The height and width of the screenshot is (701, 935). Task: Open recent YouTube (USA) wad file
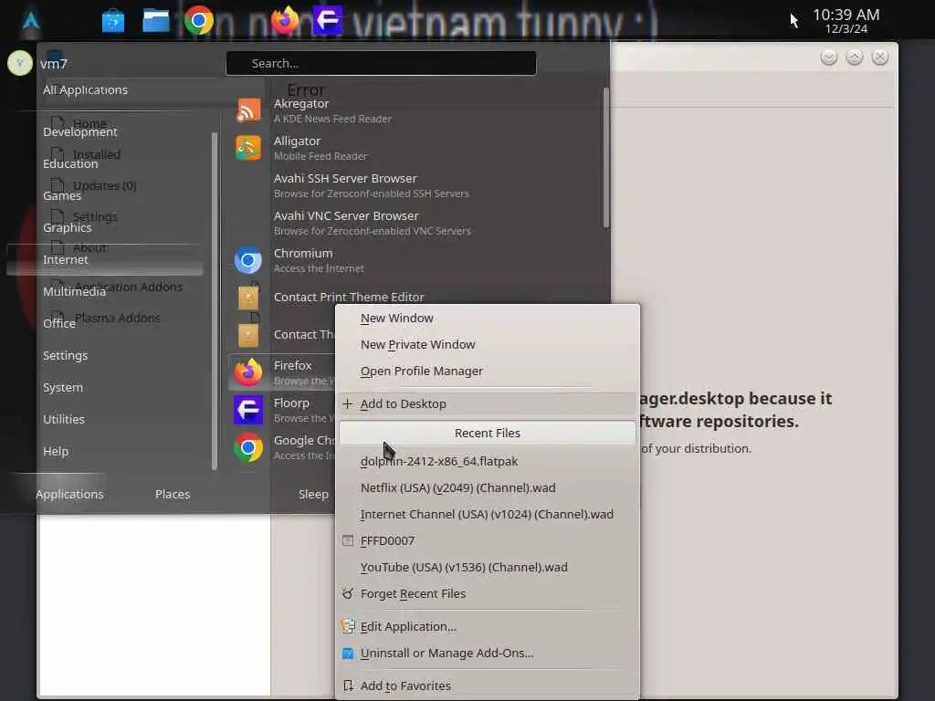(488, 568)
